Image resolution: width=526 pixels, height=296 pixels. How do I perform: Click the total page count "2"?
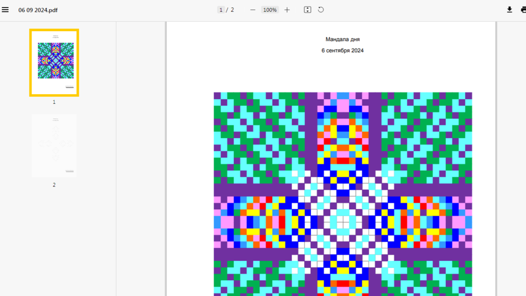(232, 10)
